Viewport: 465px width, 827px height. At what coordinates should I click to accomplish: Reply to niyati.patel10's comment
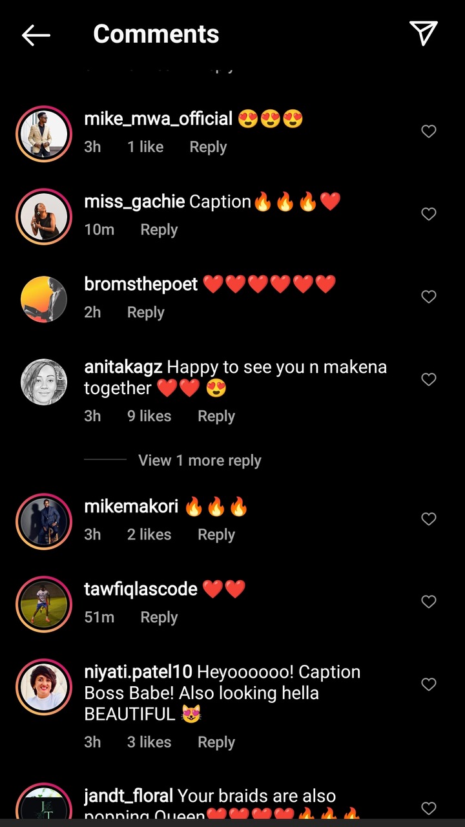coord(216,742)
